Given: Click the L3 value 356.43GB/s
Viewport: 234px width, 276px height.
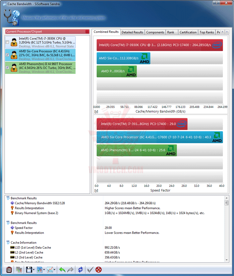Looking at the screenshot, I should click(112, 257).
